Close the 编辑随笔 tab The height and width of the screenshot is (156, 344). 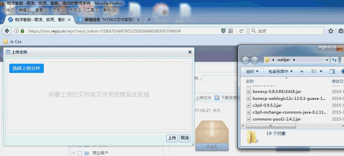click(138, 19)
